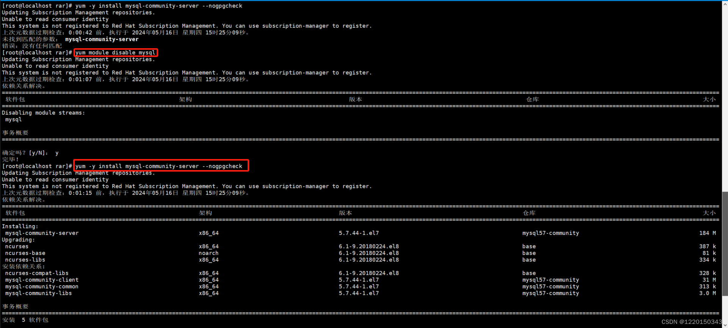Click the 'mysql-community-server' package row under Installing

click(x=359, y=233)
